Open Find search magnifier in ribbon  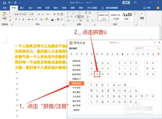point(142,14)
